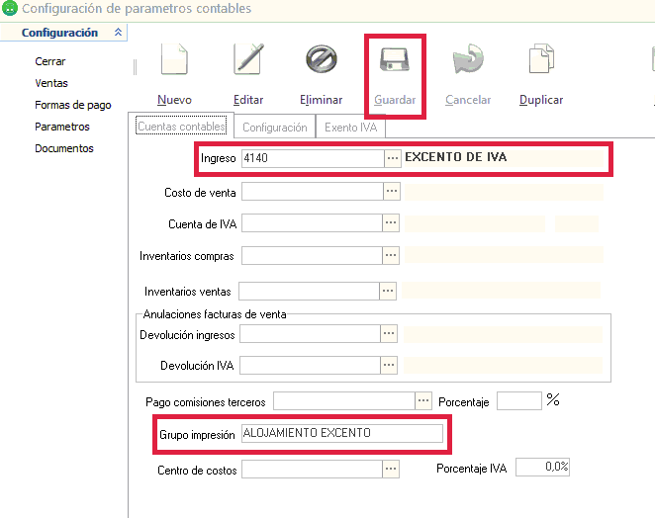Click the Eliminar prohibition icon
Image resolution: width=655 pixels, height=518 pixels.
(x=322, y=60)
